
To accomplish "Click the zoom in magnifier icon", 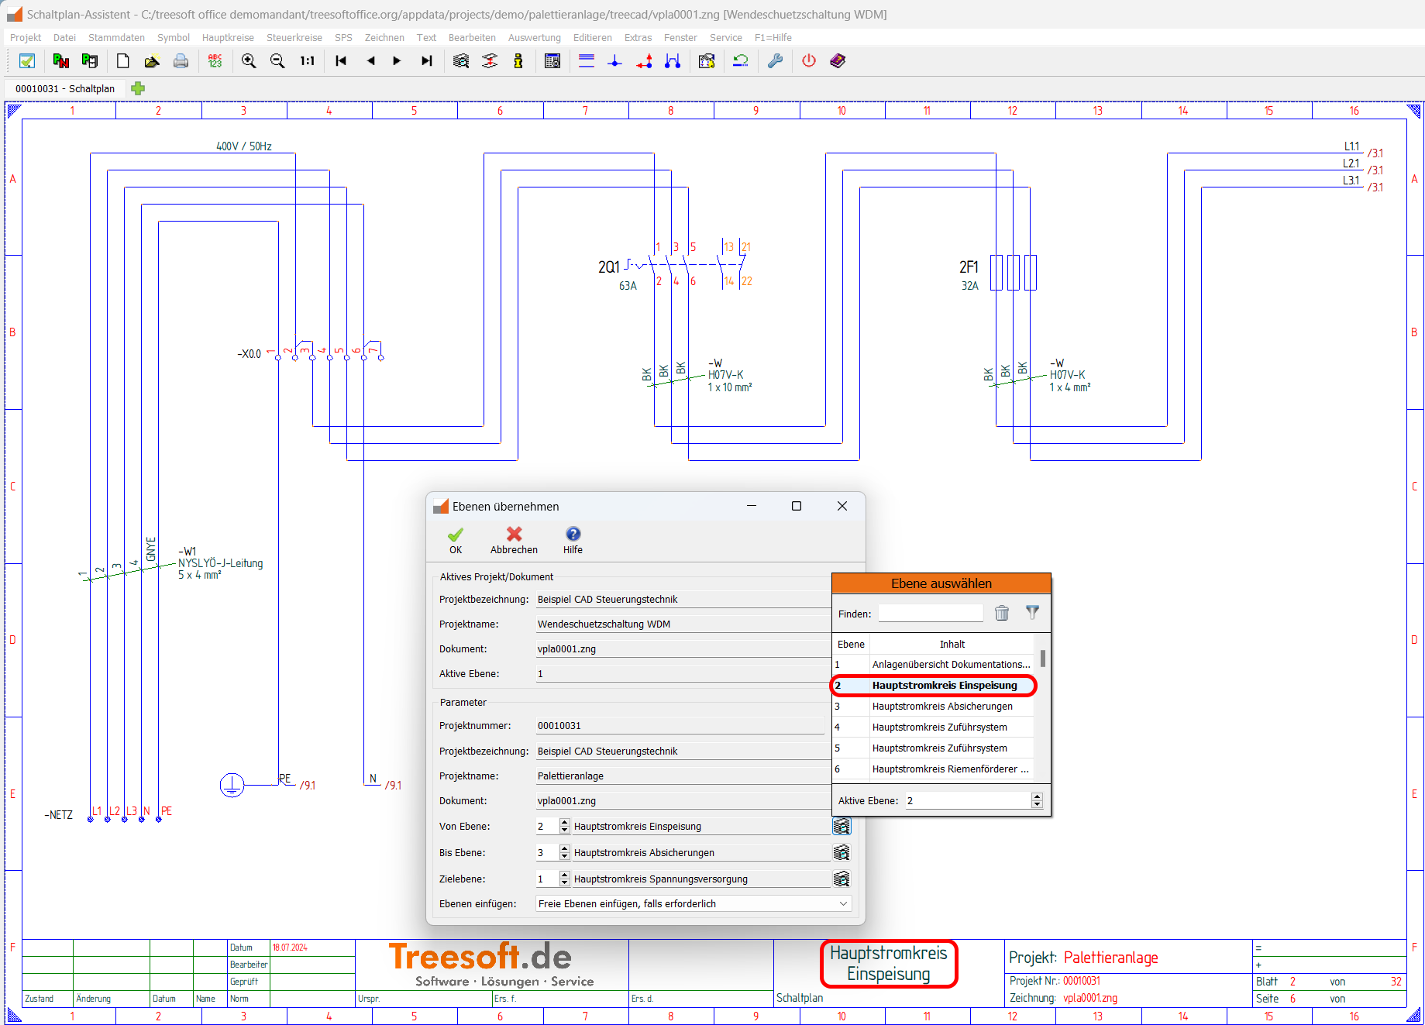I will 249,61.
